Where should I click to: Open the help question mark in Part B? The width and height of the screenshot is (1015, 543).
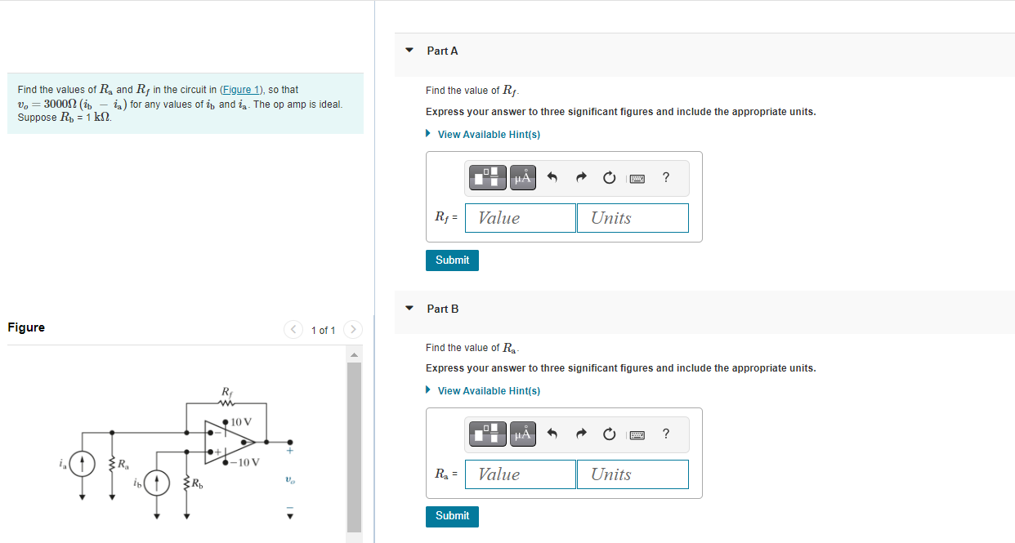665,434
